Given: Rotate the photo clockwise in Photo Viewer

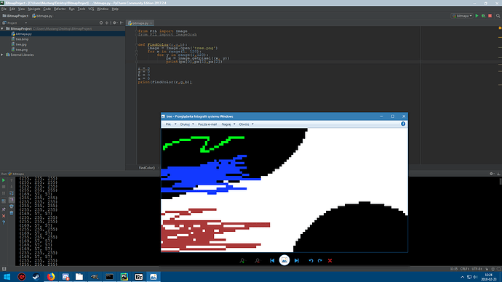Looking at the screenshot, I should [x=320, y=261].
